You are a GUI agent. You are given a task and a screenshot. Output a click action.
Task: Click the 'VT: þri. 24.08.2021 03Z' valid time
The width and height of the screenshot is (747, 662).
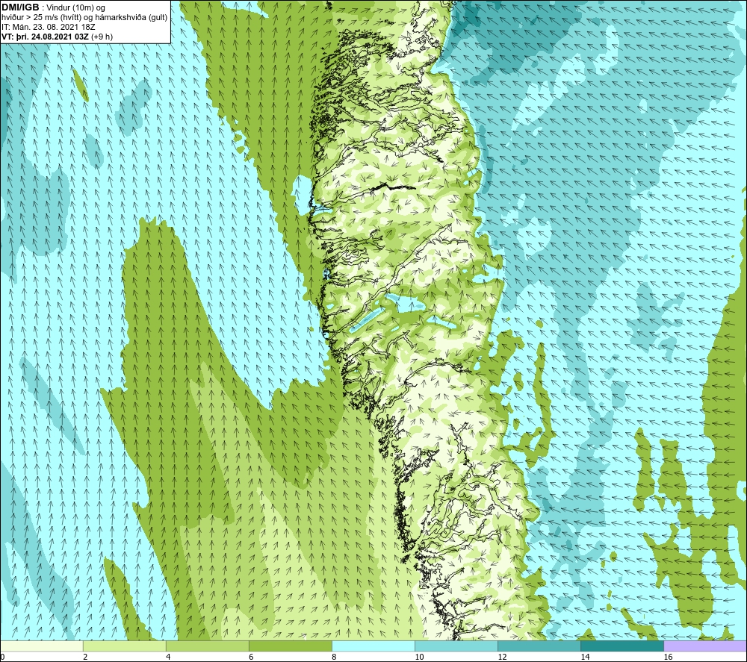coord(46,37)
